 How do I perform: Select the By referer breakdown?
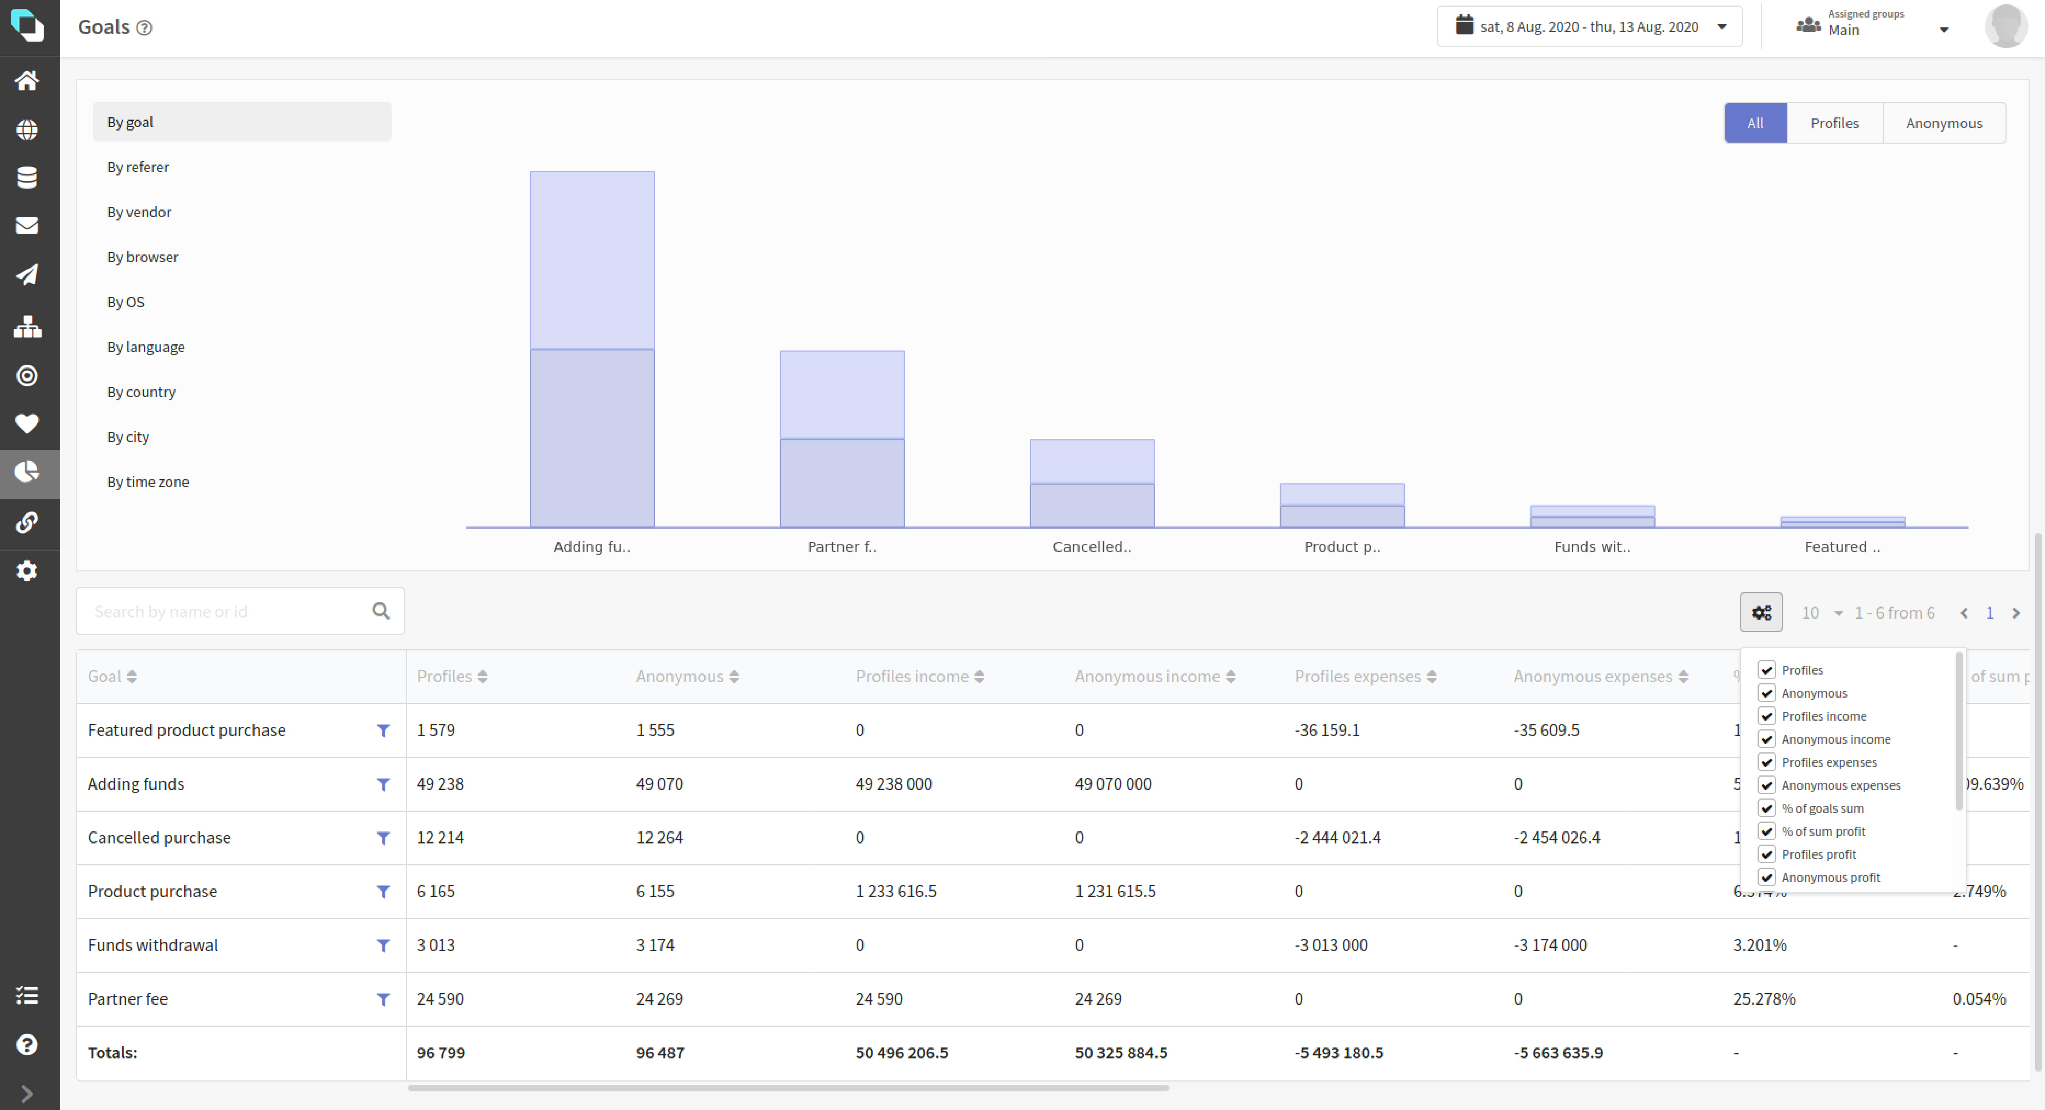coord(242,168)
